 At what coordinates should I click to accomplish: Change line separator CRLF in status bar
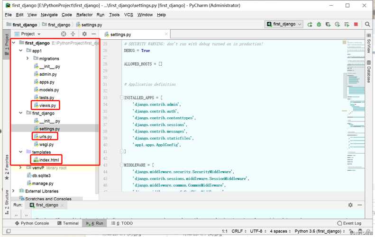[239, 231]
